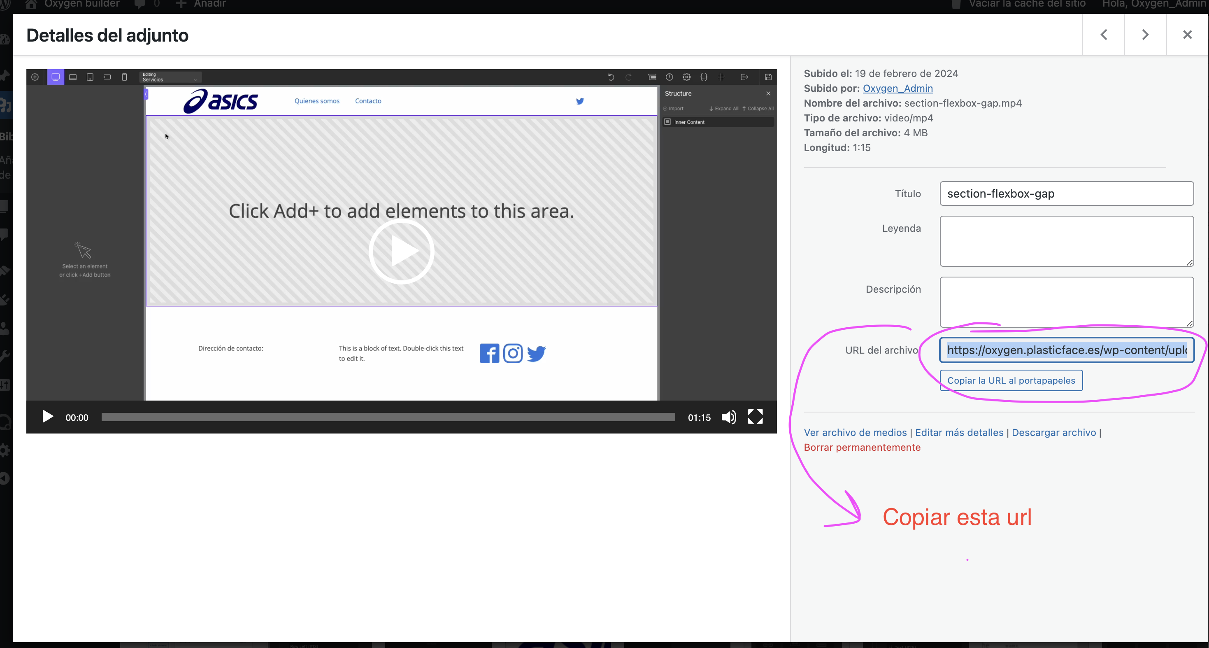Click the video progress bar

388,417
